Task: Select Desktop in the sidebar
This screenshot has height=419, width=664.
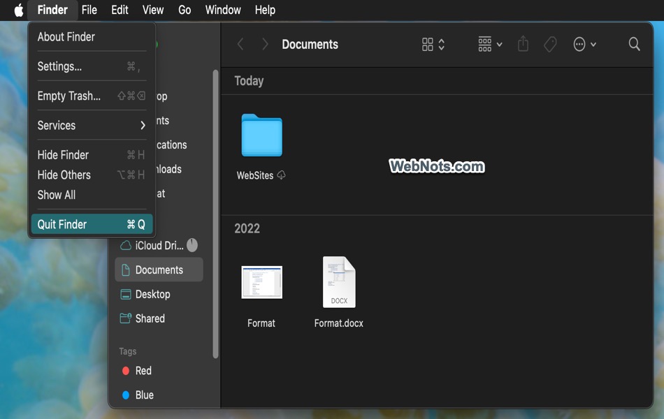Action: point(159,294)
